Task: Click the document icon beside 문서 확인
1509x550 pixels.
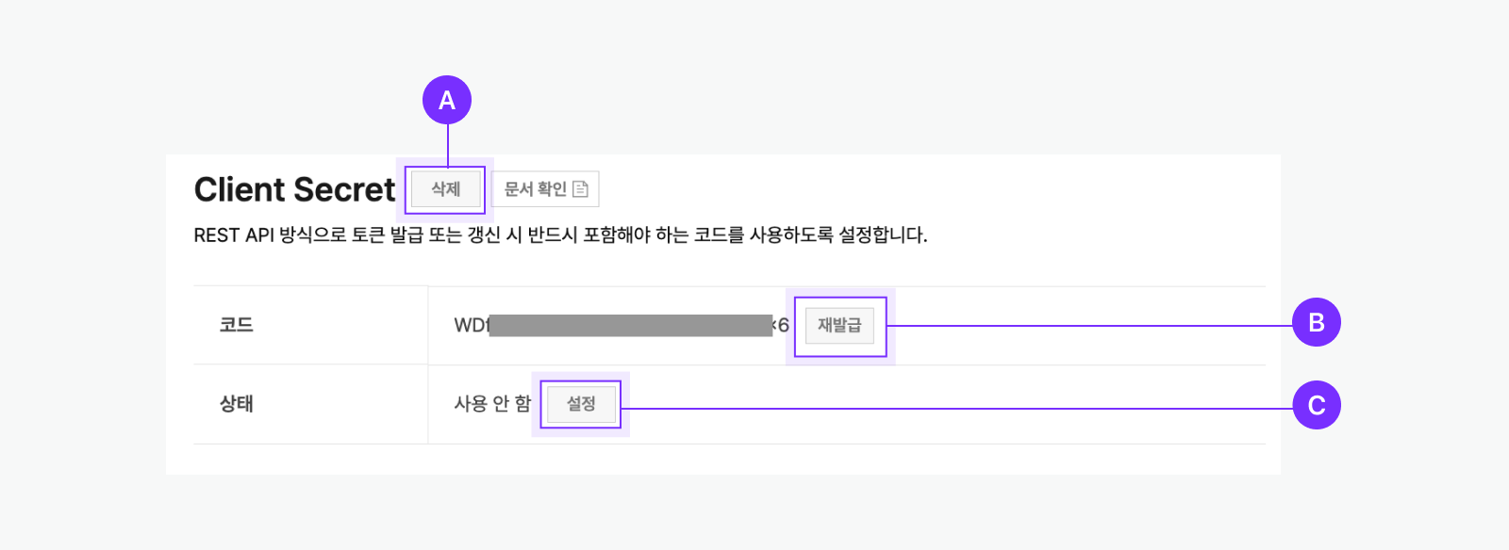Action: coord(581,189)
